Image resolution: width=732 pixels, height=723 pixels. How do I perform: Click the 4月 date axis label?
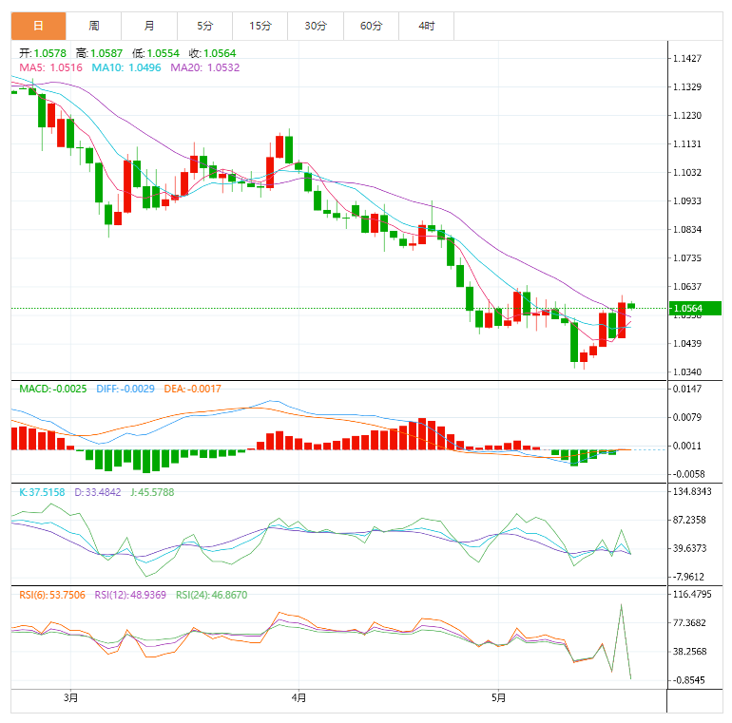[299, 697]
